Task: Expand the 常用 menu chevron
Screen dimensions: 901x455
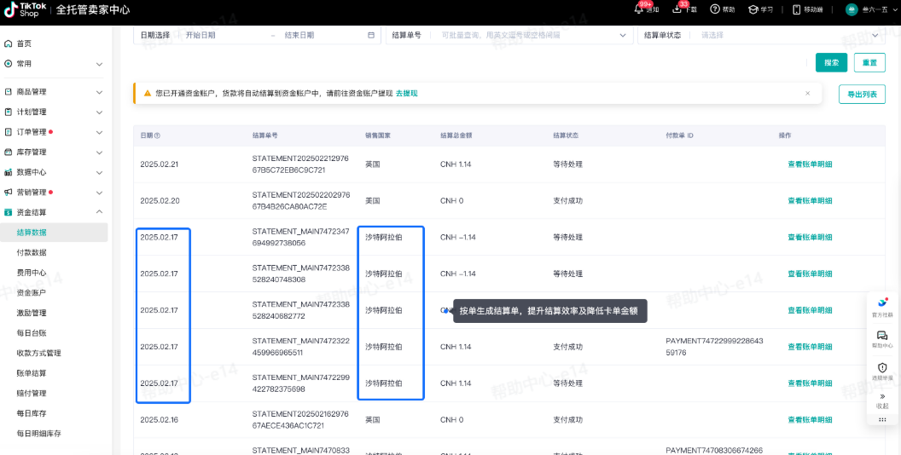Action: click(99, 64)
